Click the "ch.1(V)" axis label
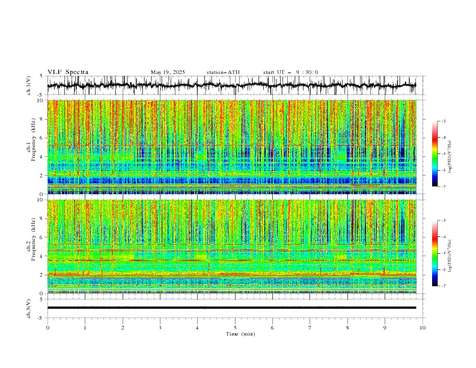Screen dimensions: 476x368 pyautogui.click(x=29, y=85)
